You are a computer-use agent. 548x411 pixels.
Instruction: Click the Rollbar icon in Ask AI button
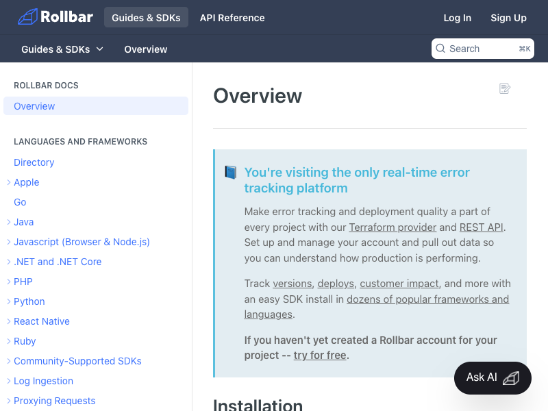click(511, 378)
